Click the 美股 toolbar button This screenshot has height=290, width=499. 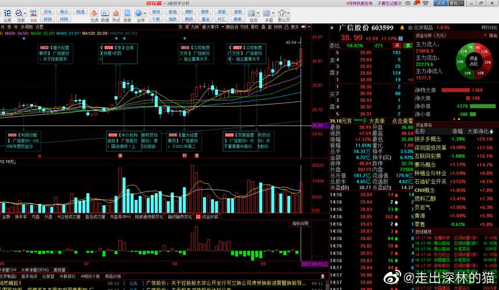coord(238,19)
